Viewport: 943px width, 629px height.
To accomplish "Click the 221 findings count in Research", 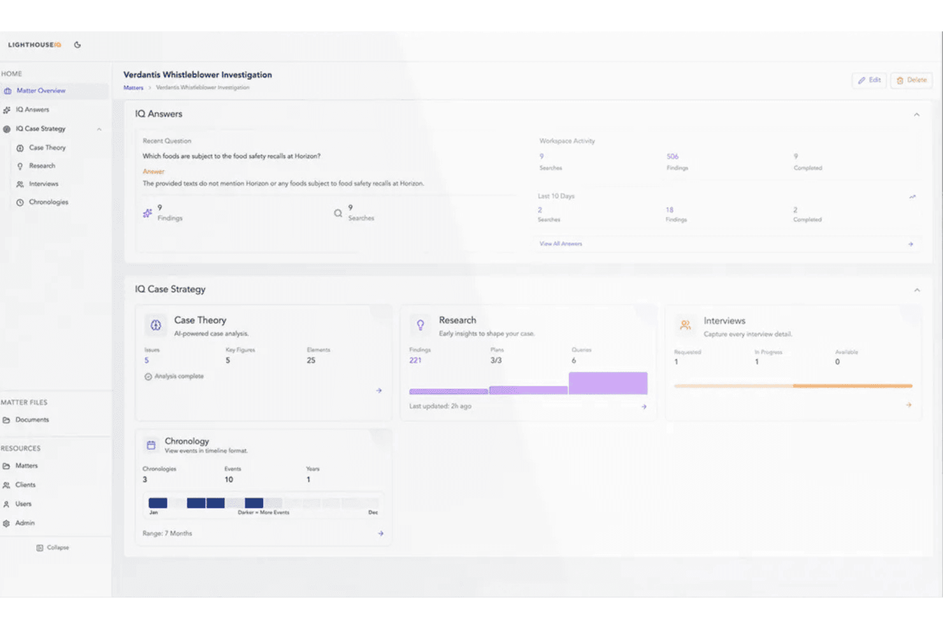I will point(415,361).
